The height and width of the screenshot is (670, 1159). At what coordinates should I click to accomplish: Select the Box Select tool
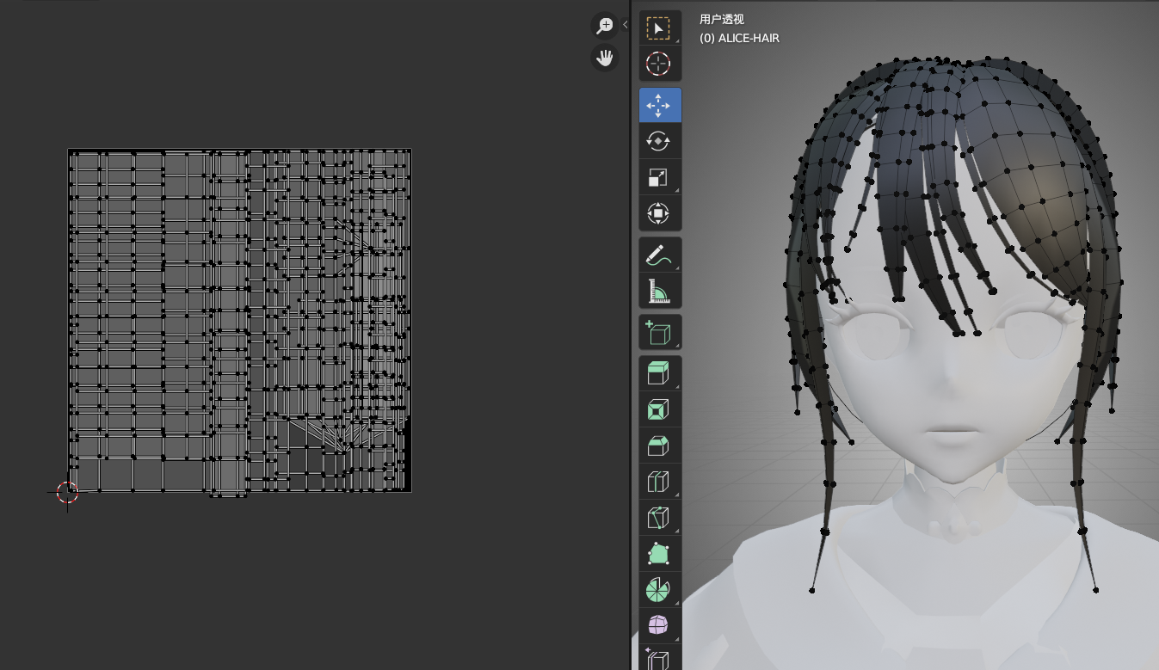pos(658,27)
